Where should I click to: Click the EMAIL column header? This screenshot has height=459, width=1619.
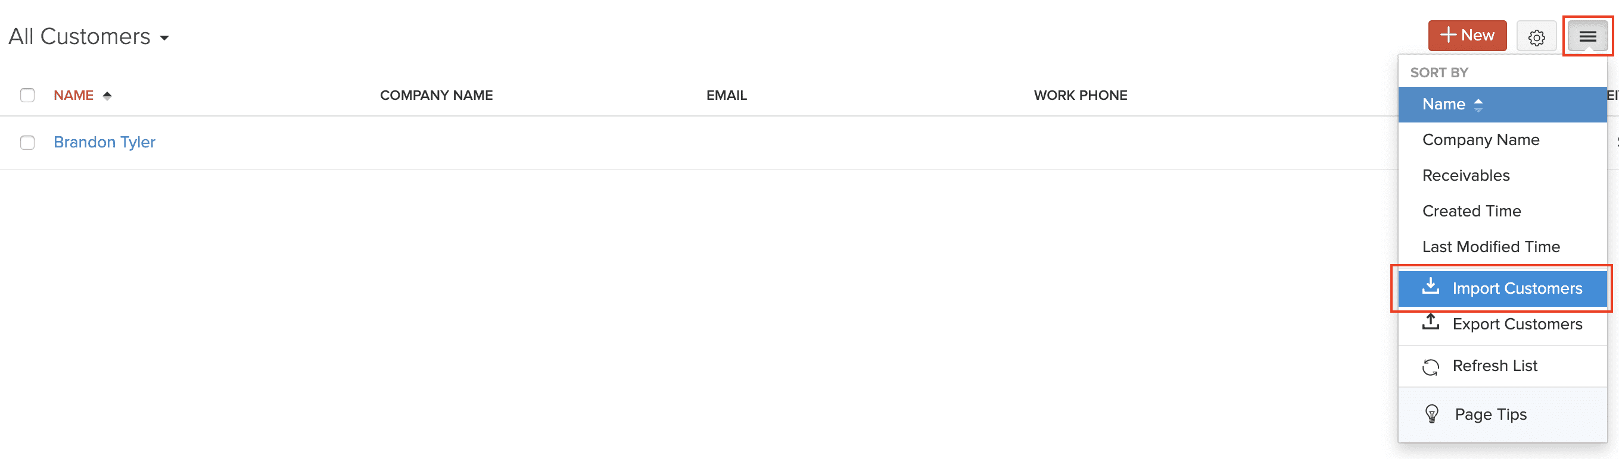pos(726,95)
